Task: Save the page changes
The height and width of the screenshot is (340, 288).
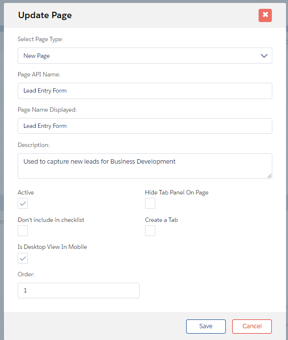Action: click(206, 326)
